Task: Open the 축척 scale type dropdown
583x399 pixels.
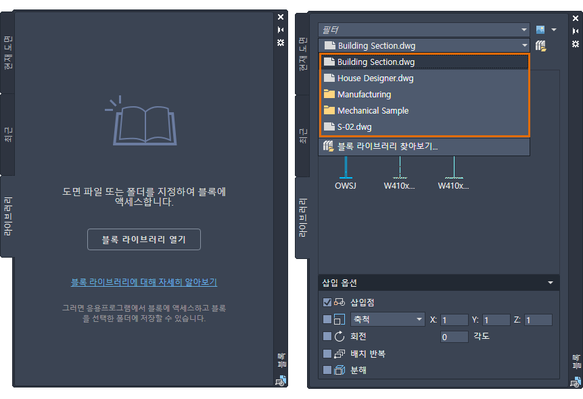Action: [388, 319]
